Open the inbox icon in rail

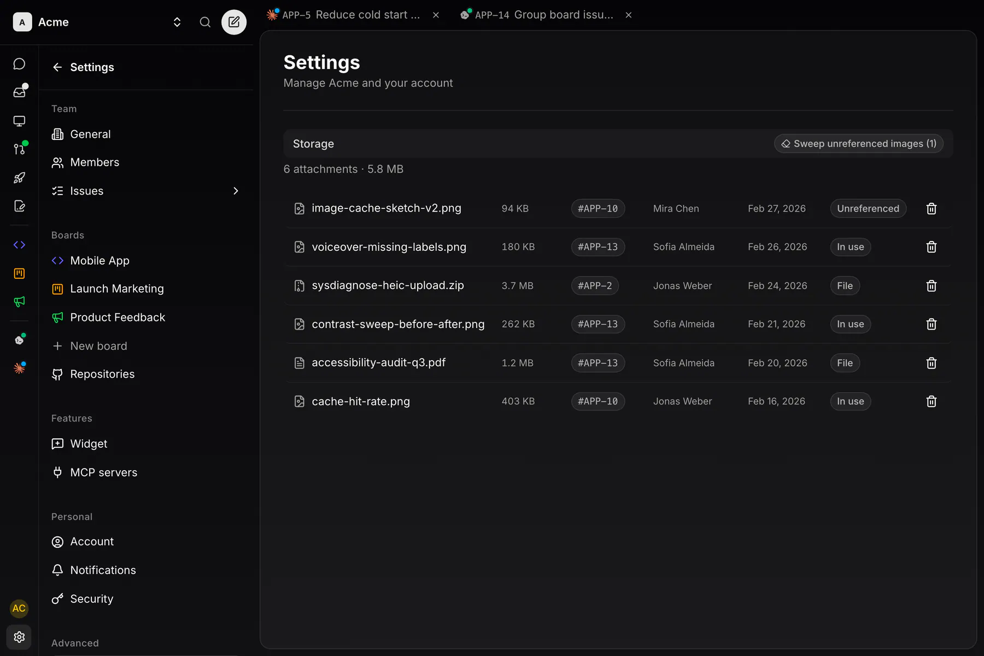point(19,92)
